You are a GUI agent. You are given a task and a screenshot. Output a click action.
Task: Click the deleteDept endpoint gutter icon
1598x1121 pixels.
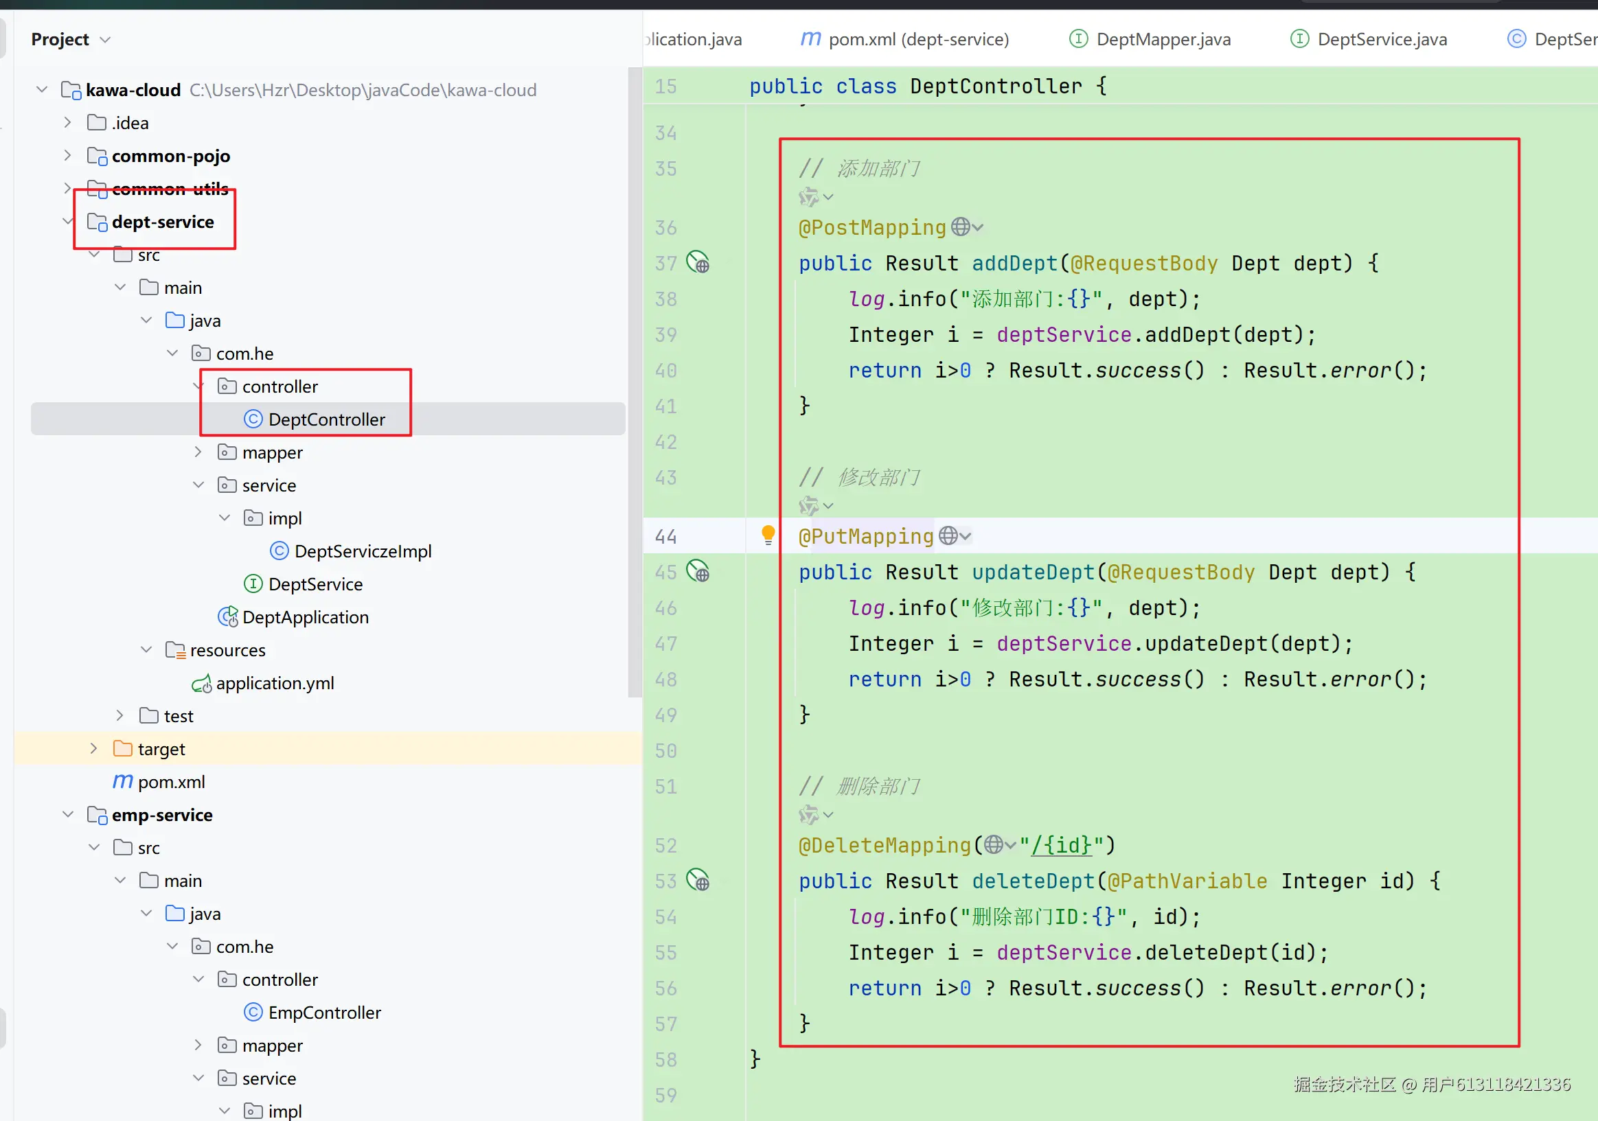coord(698,880)
